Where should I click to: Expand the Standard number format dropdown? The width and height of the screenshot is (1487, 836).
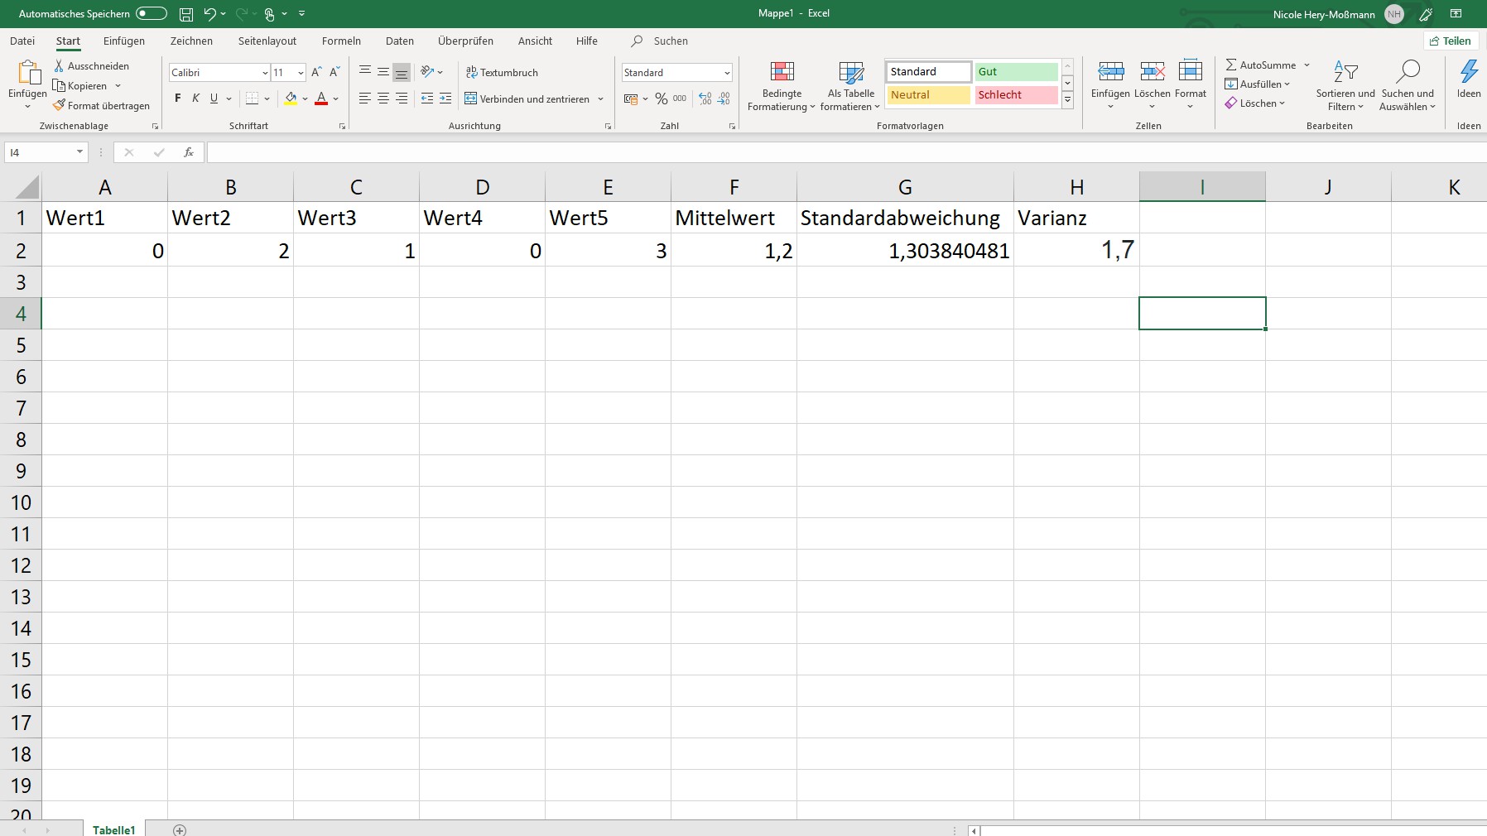click(x=727, y=73)
